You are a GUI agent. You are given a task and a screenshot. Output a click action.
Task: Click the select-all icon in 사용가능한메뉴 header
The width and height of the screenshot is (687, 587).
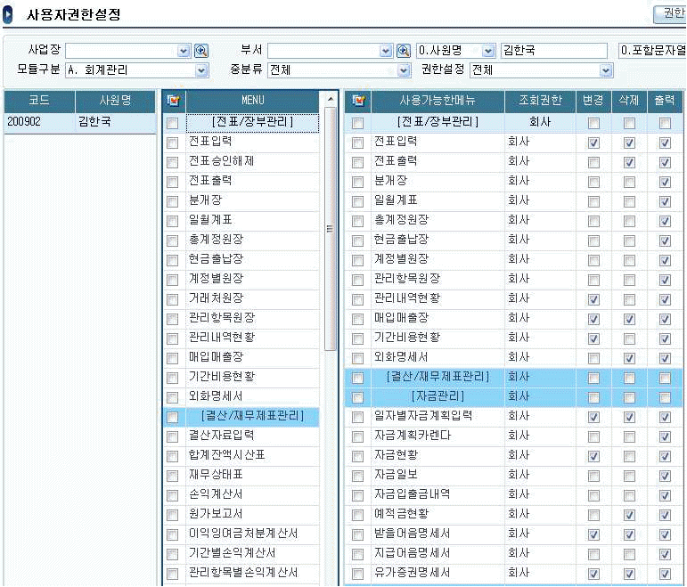coord(358,101)
